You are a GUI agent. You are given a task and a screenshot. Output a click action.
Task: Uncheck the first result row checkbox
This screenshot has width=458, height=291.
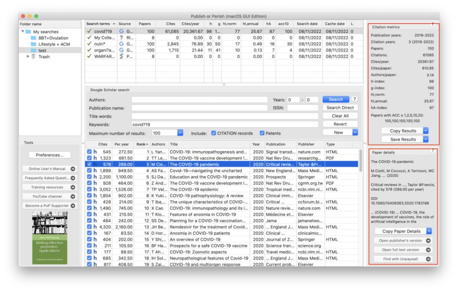click(x=89, y=151)
